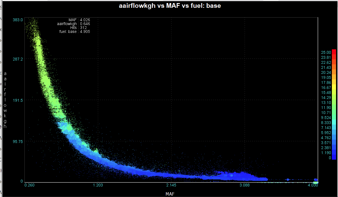Image resolution: width=338 pixels, height=197 pixels.
Task: Click the 95.75 y-axis tick label
Action: coord(18,141)
